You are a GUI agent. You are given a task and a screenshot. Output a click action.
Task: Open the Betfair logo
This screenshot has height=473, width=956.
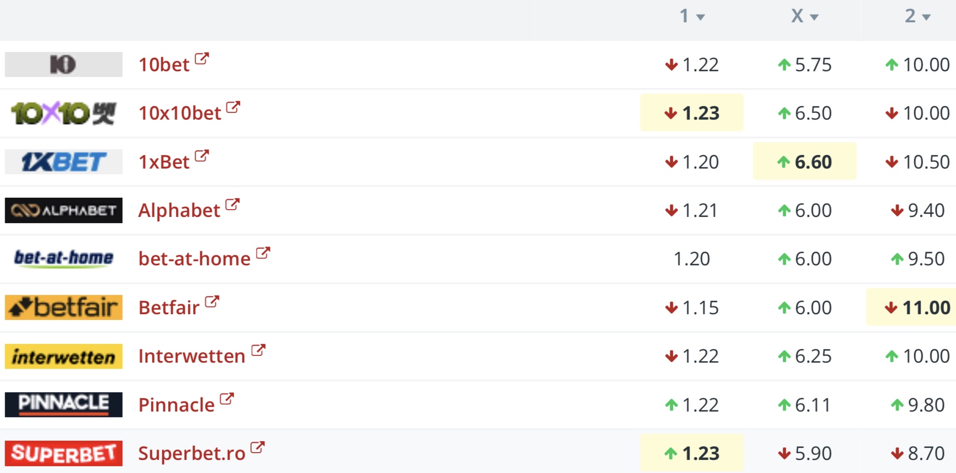click(63, 308)
